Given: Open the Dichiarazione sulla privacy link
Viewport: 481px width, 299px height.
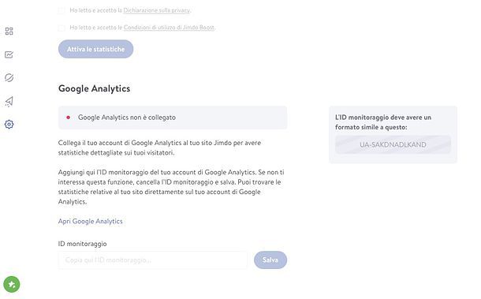Looking at the screenshot, I should [x=156, y=10].
